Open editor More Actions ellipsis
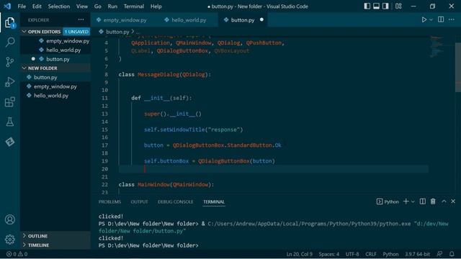Viewport: 461px width, 259px height. click(x=452, y=19)
